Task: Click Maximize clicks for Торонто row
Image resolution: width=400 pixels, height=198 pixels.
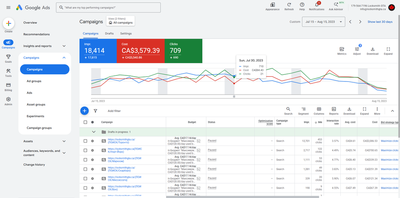Action: click(389, 141)
